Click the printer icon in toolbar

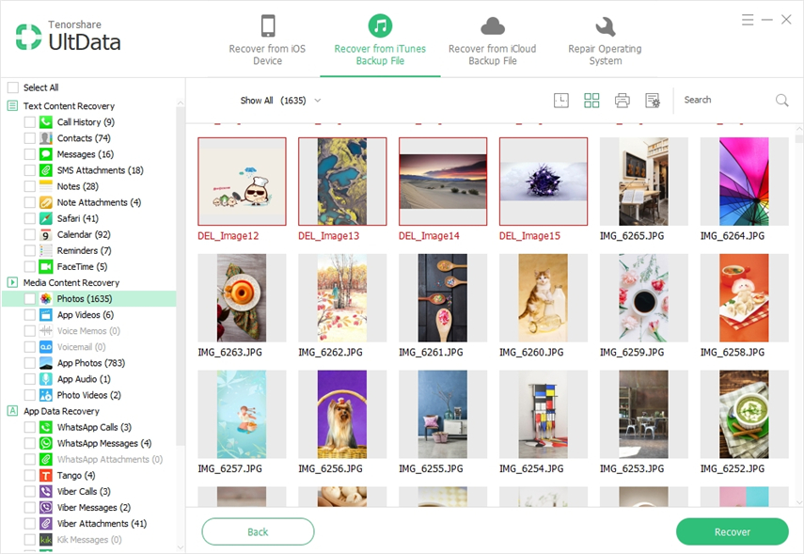coord(622,101)
